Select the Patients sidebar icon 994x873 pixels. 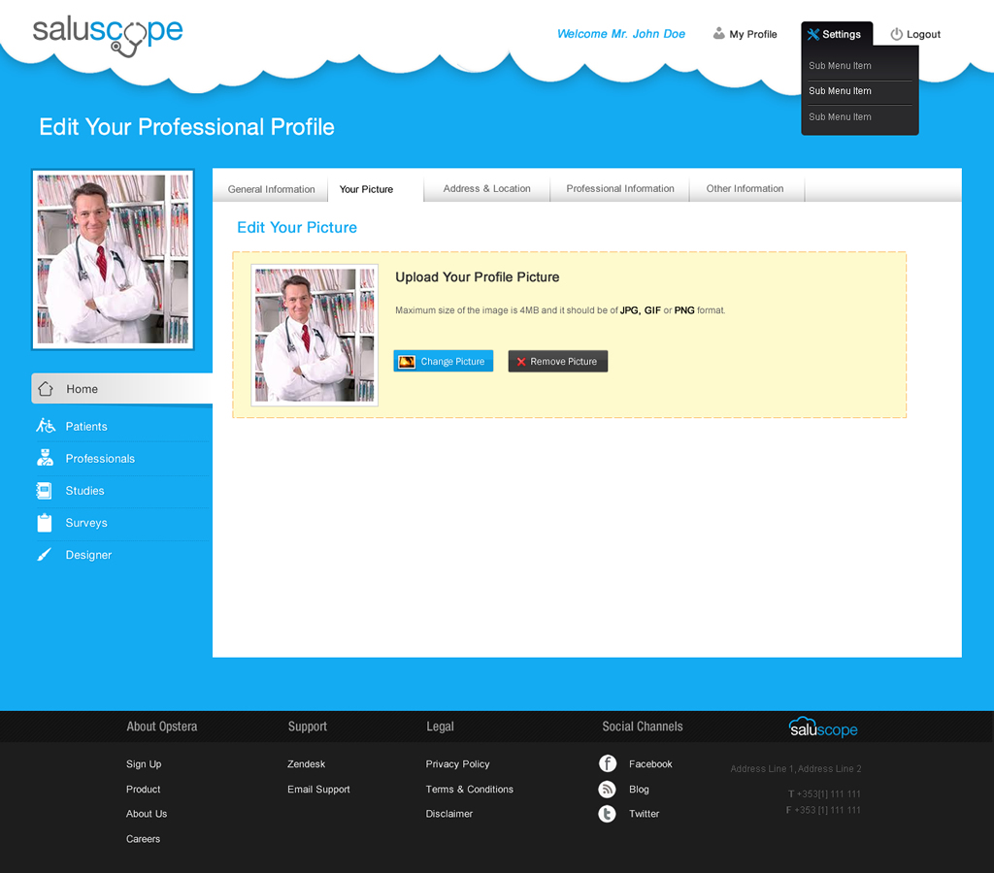click(46, 425)
